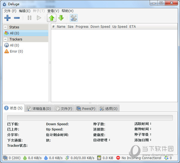
Task: Minimize the Deluge window
Action: (154, 3)
